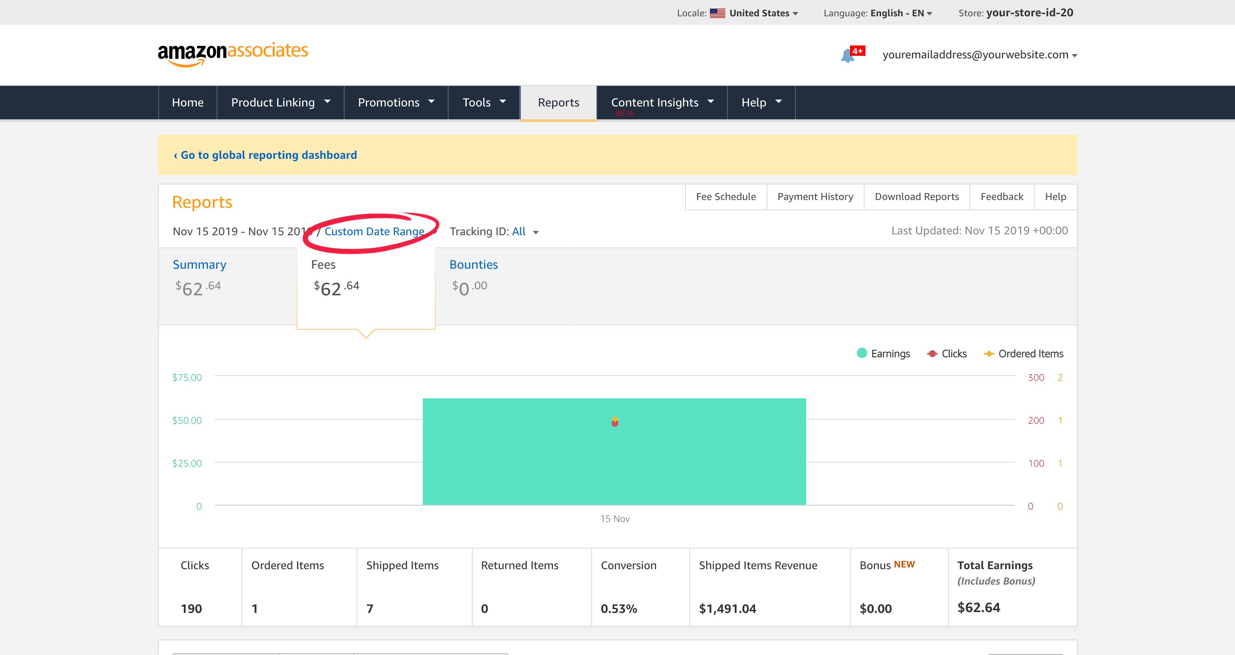
Task: Expand the Content Insights menu
Action: click(x=662, y=103)
